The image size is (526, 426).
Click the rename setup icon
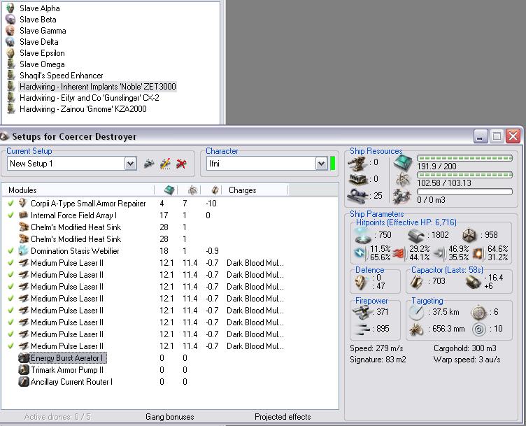coord(165,164)
